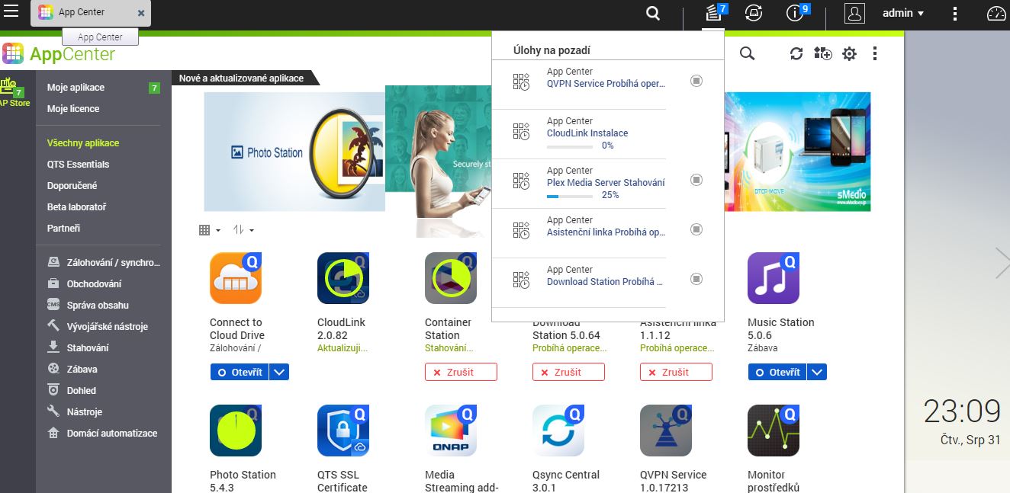
Task: Open the external devices icon
Action: click(754, 13)
